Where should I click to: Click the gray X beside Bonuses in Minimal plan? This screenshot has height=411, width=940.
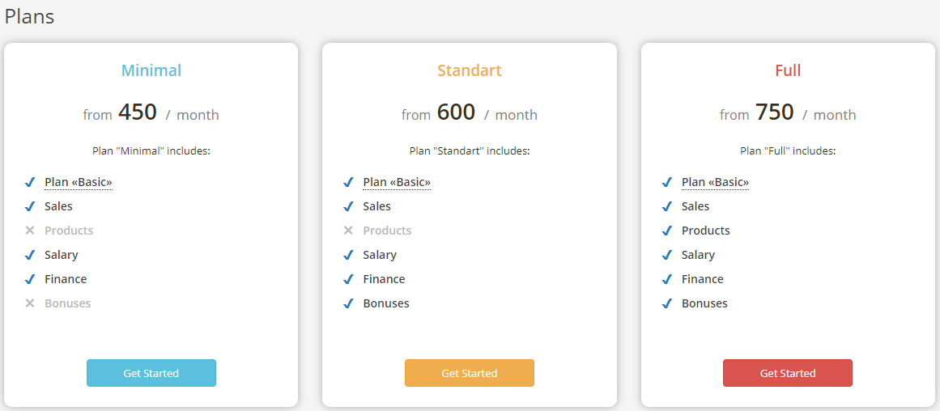pyautogui.click(x=30, y=303)
